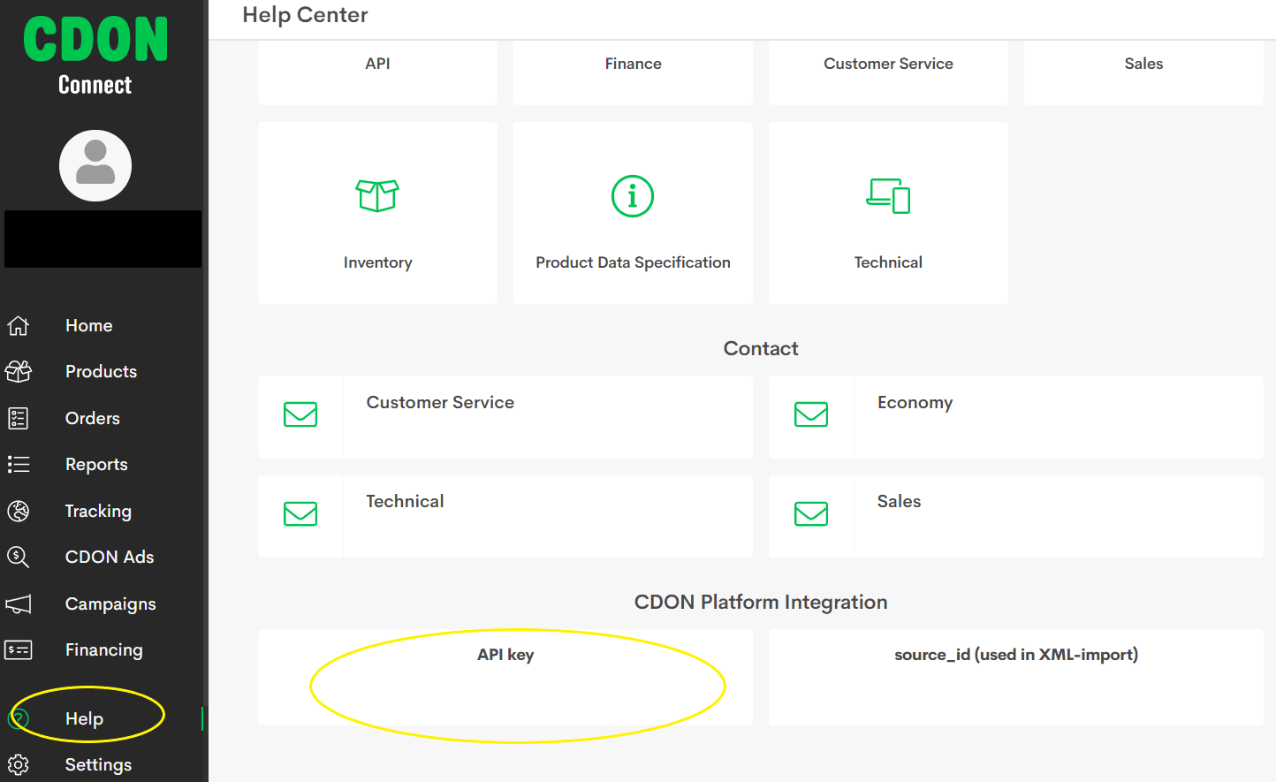Click the Technical devices icon
The height and width of the screenshot is (782, 1276).
point(888,195)
